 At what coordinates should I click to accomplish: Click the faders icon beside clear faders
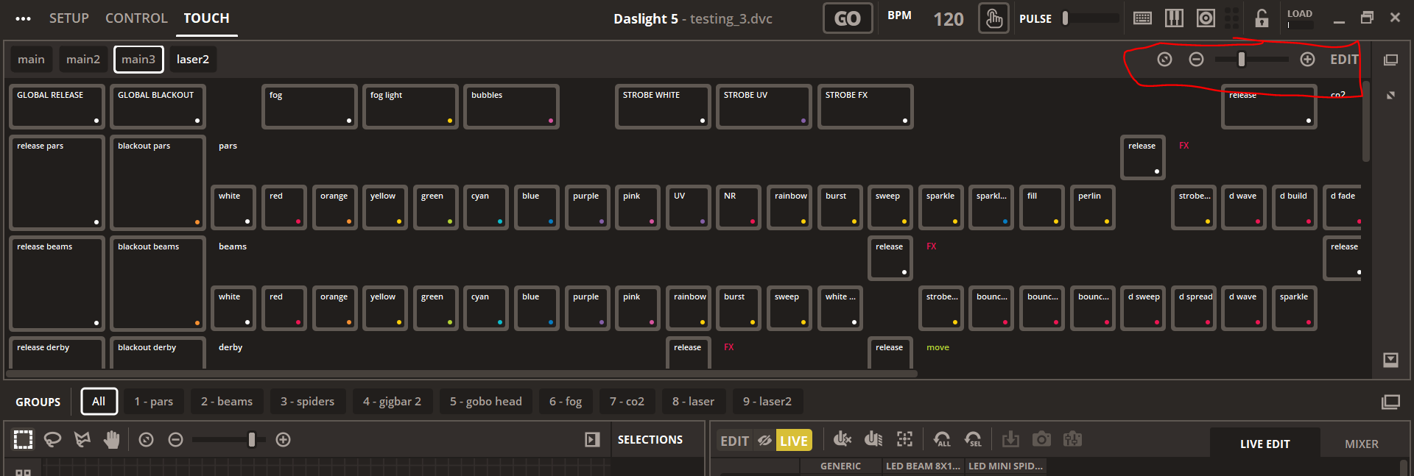click(x=873, y=439)
